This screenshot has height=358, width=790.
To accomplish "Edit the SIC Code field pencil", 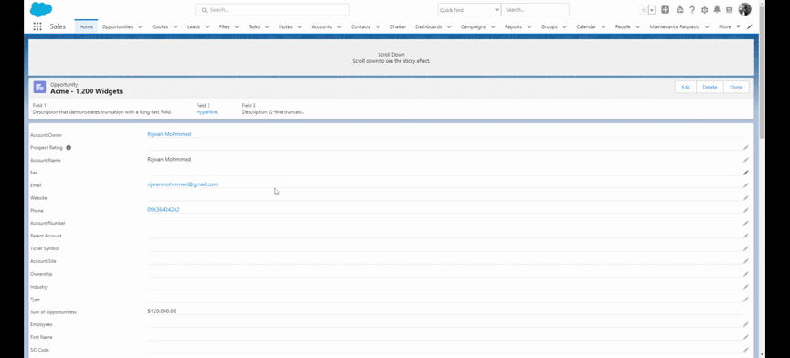I will pos(746,350).
